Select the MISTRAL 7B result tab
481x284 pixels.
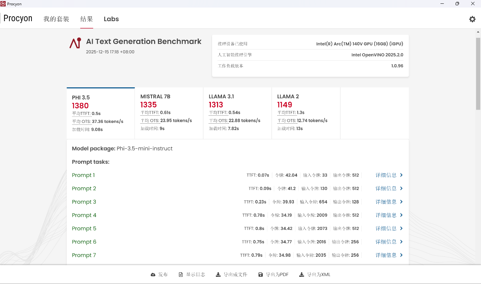click(169, 113)
